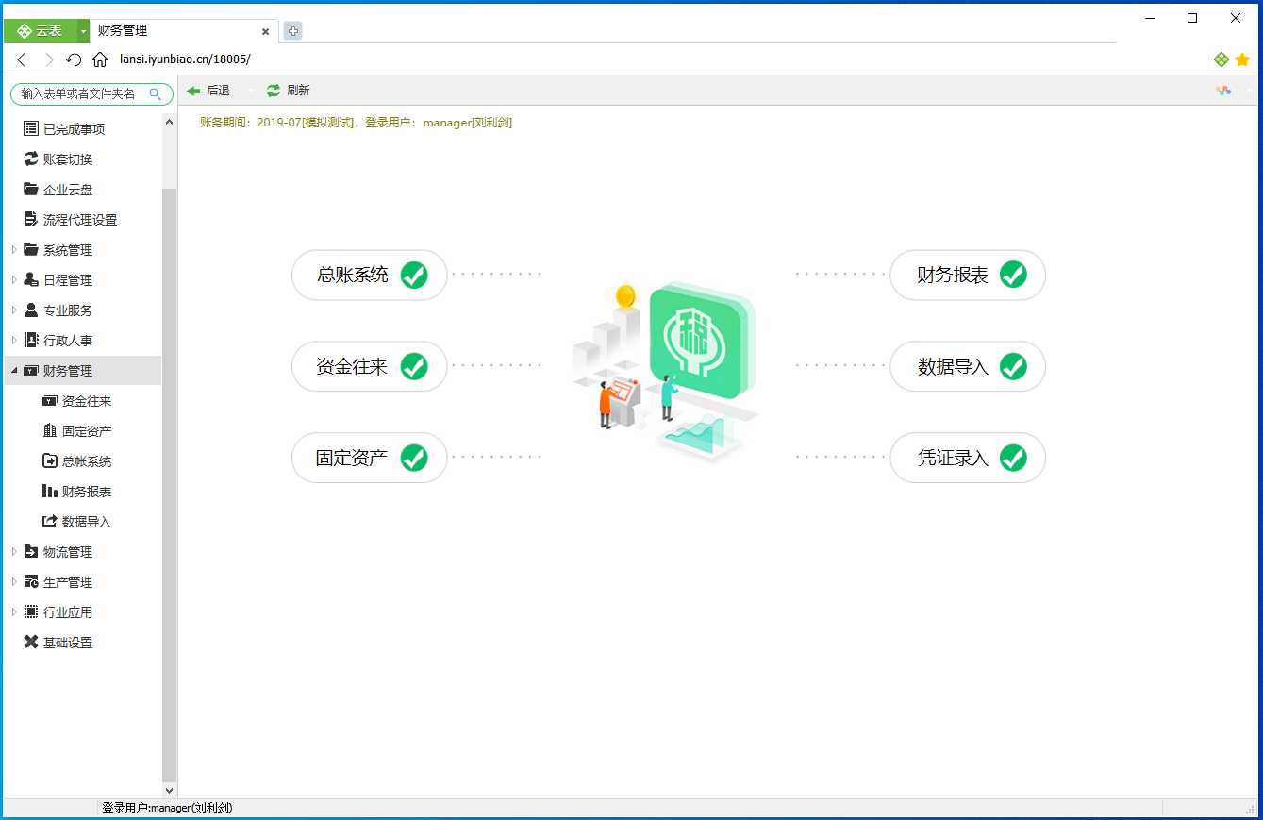Click sidebar scrollbar down arrow
This screenshot has height=820, width=1263.
click(x=170, y=791)
